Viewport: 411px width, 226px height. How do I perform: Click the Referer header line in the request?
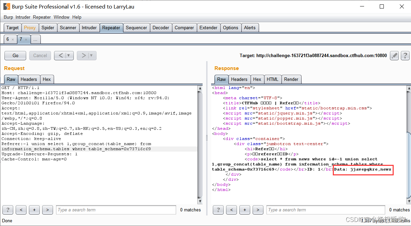tap(76, 146)
